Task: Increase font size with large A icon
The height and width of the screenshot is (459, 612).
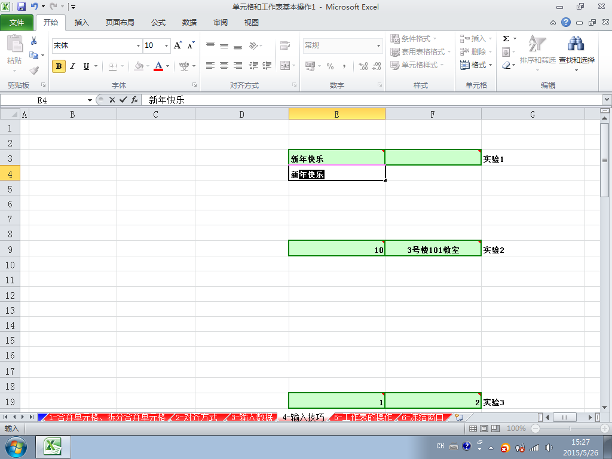Action: click(178, 45)
